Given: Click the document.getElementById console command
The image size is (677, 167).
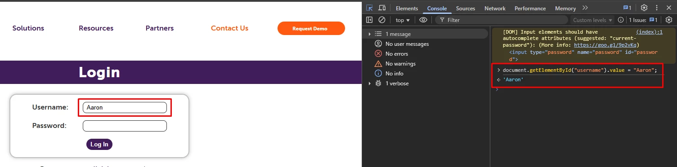Looking at the screenshot, I should (x=580, y=70).
